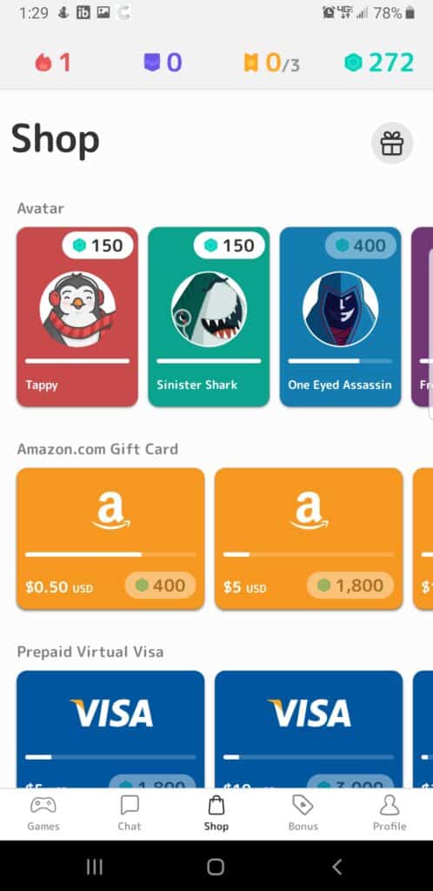The height and width of the screenshot is (891, 433).
Task: Choose the $5 USD Amazon gift card
Action: [x=309, y=539]
